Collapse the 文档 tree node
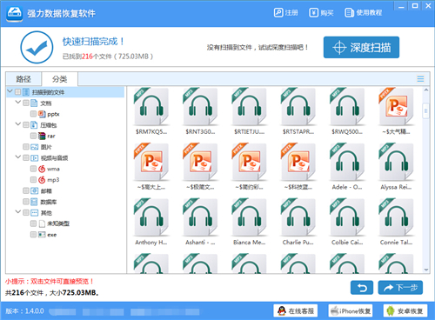The image size is (435, 320). (x=18, y=103)
